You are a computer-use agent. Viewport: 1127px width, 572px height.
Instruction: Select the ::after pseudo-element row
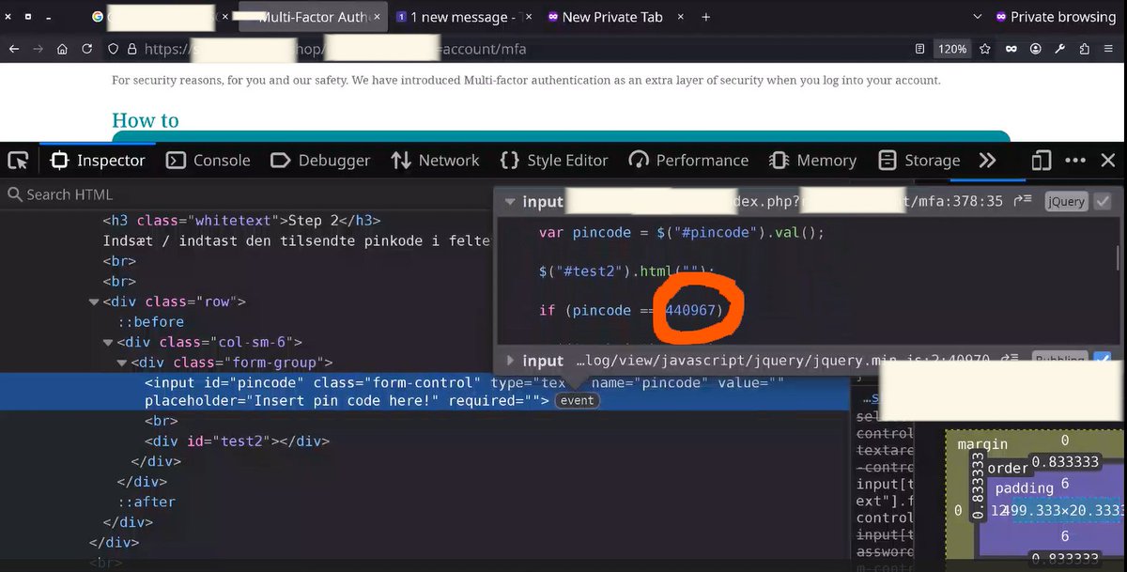[x=147, y=502]
